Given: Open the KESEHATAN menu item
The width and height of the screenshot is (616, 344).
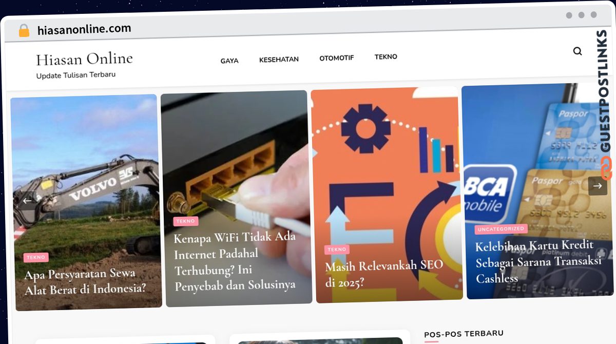Looking at the screenshot, I should tap(279, 59).
